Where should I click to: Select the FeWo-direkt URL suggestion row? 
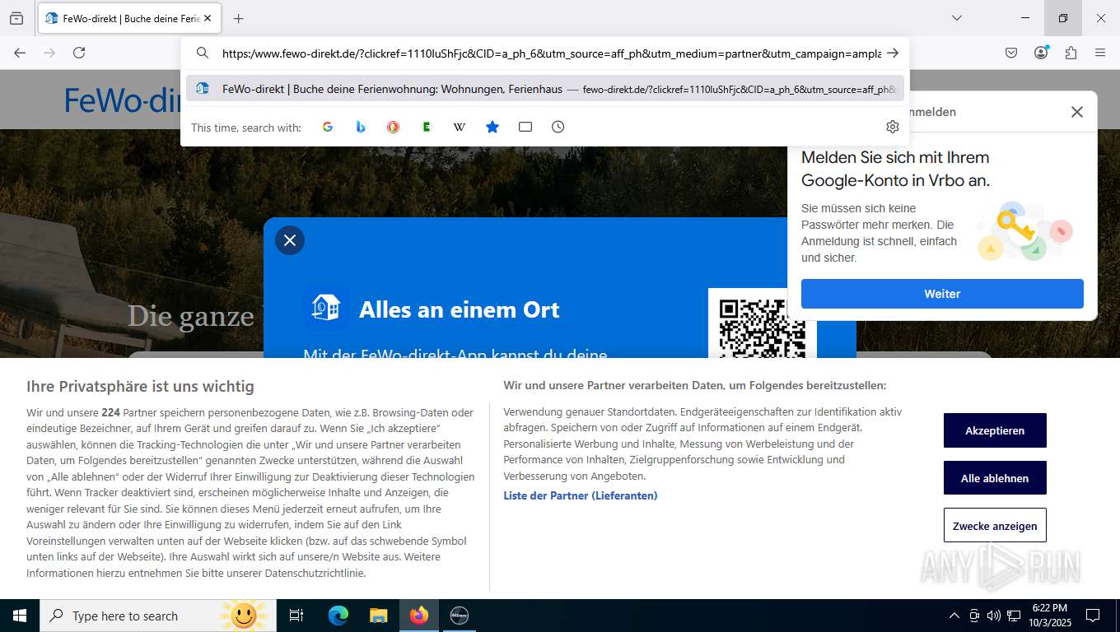point(544,89)
